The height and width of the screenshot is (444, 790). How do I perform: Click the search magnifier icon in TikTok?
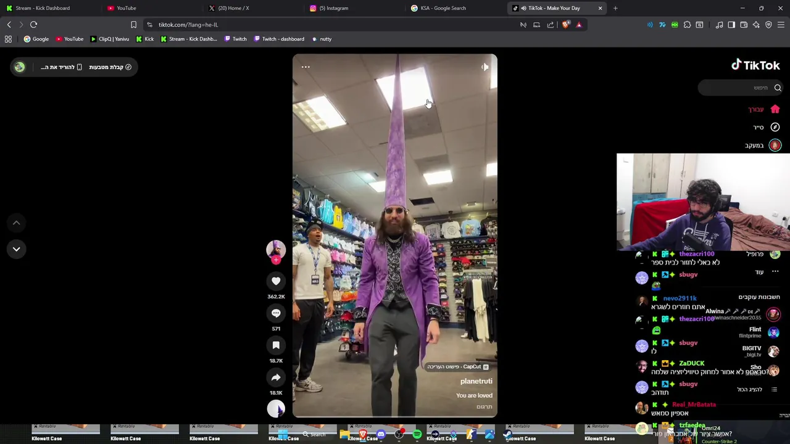(778, 88)
